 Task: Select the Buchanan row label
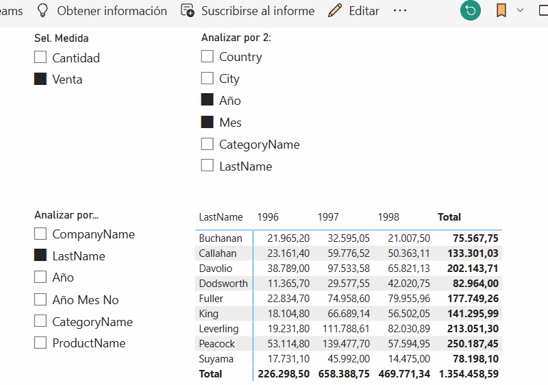point(221,238)
